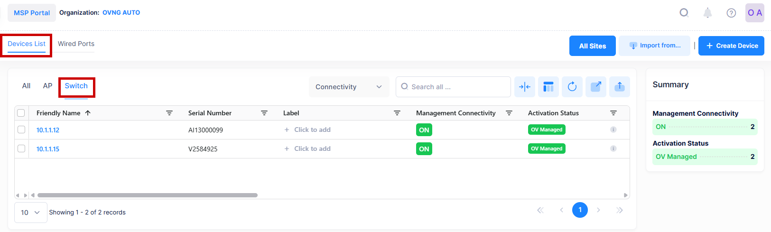
Task: Switch to the Wired Ports tab
Action: [76, 44]
